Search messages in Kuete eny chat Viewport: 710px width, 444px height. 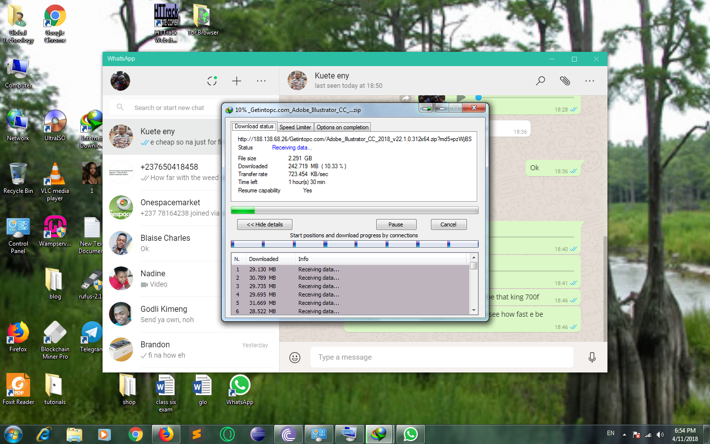click(540, 81)
